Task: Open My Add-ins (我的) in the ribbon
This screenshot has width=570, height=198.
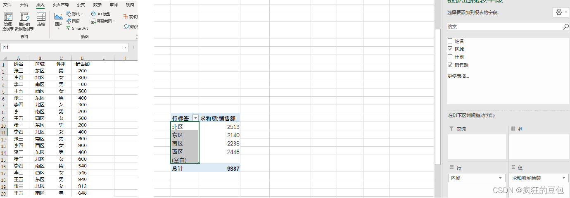Action: click(131, 26)
